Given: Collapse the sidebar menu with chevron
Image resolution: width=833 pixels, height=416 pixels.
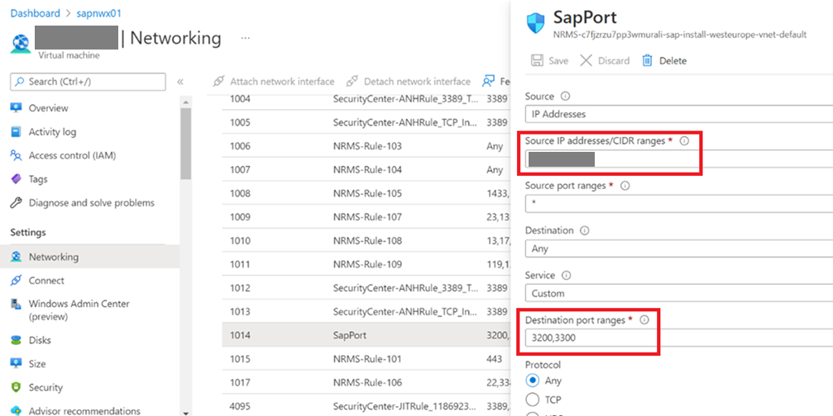Looking at the screenshot, I should (x=180, y=82).
